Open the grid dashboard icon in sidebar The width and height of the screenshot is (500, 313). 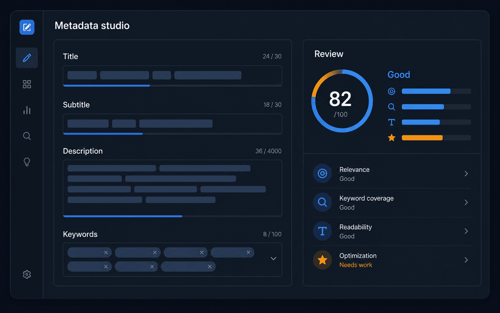pos(27,84)
